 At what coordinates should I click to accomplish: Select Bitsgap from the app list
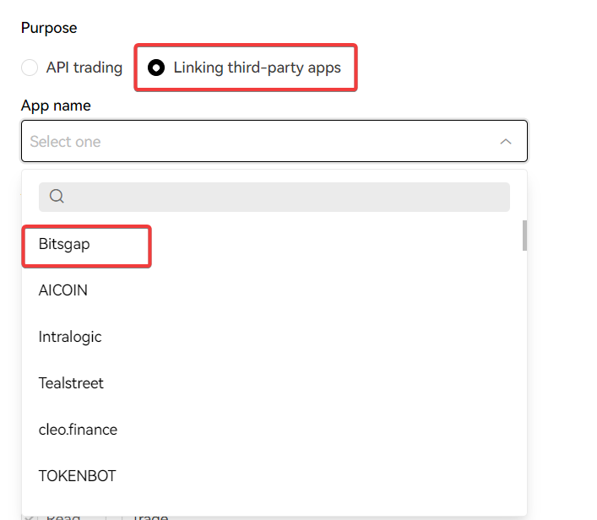pyautogui.click(x=64, y=244)
